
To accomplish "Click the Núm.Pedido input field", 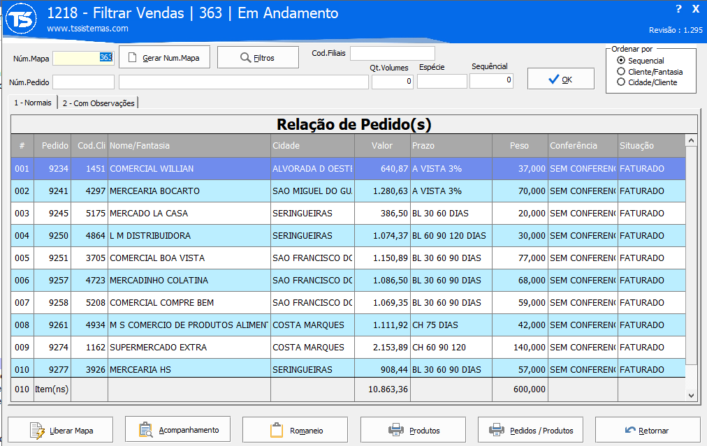I will [84, 82].
